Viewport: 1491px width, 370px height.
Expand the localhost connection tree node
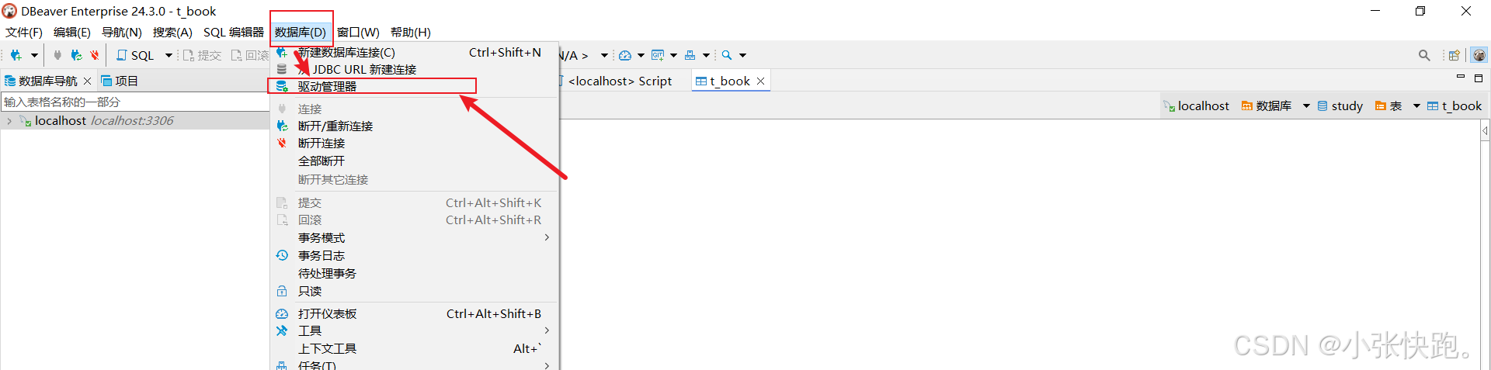[9, 121]
